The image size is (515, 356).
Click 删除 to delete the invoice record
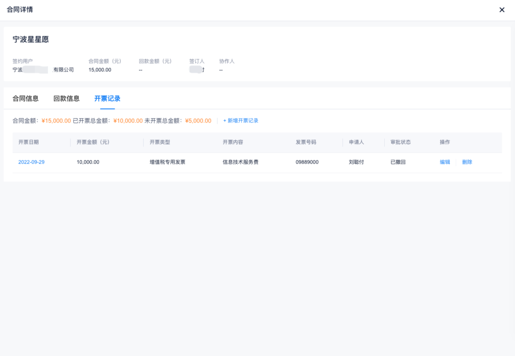[467, 162]
